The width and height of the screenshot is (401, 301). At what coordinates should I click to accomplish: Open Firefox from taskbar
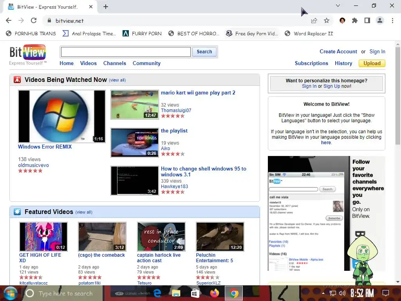pyautogui.click(x=214, y=293)
